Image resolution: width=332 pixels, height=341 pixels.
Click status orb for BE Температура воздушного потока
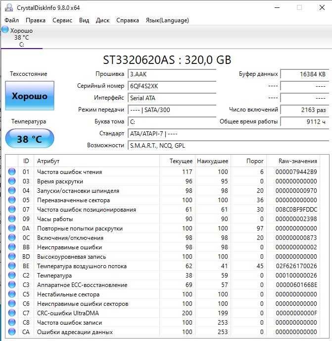tap(12, 266)
